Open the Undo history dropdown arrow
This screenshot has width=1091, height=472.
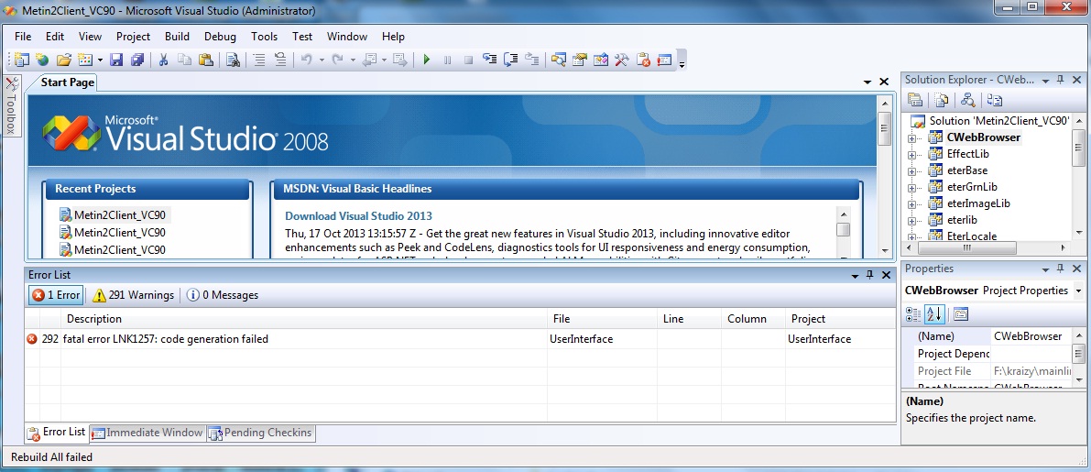point(322,60)
